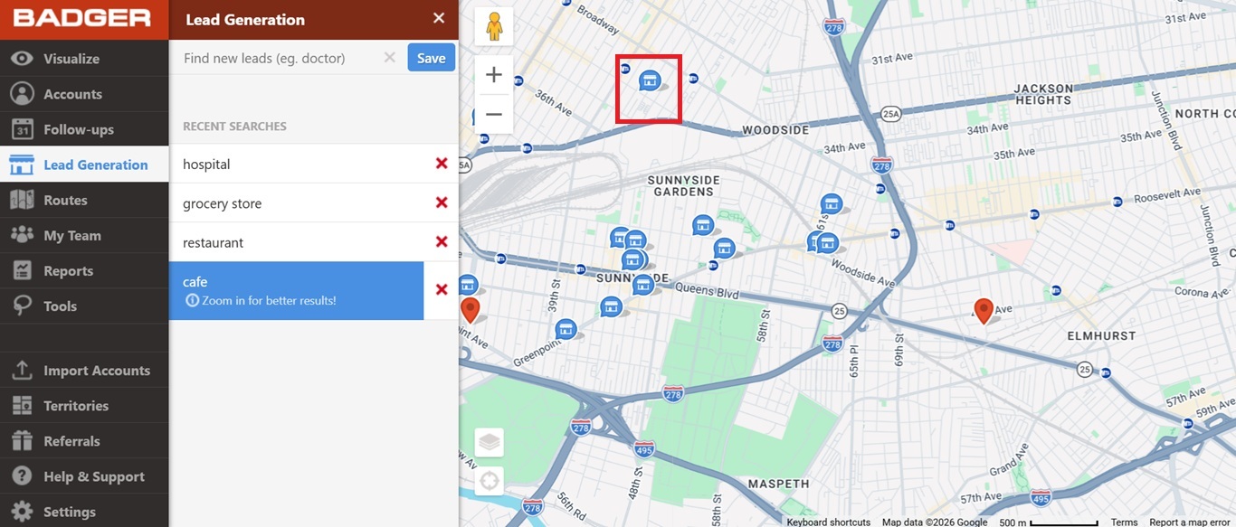1236x527 pixels.
Task: Open the Visualize menu item
Action: click(71, 59)
